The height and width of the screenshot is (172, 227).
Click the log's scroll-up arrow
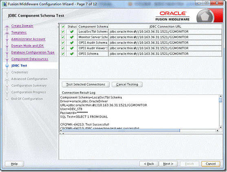tap(220, 96)
